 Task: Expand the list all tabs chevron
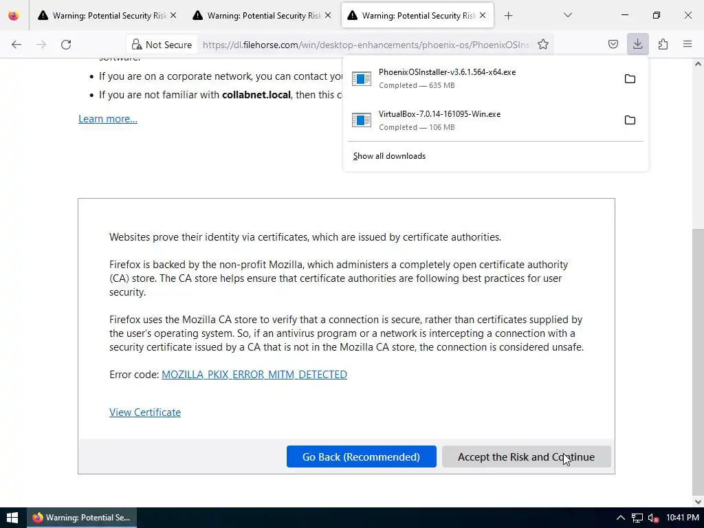coord(567,15)
